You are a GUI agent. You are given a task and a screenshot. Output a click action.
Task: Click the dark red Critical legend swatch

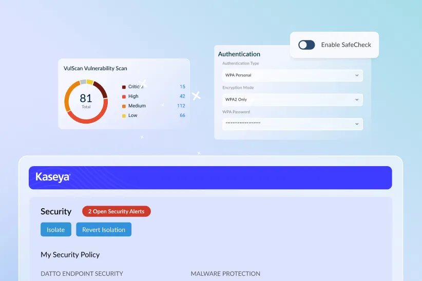(x=124, y=87)
